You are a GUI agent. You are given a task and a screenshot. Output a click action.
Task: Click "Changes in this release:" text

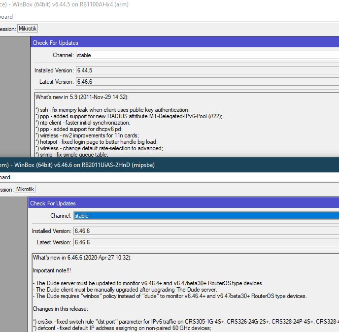pos(60,309)
